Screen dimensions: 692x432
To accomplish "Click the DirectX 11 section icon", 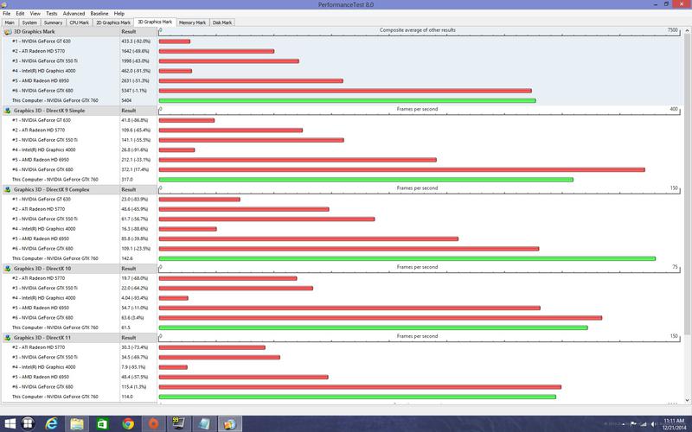I will coord(8,338).
